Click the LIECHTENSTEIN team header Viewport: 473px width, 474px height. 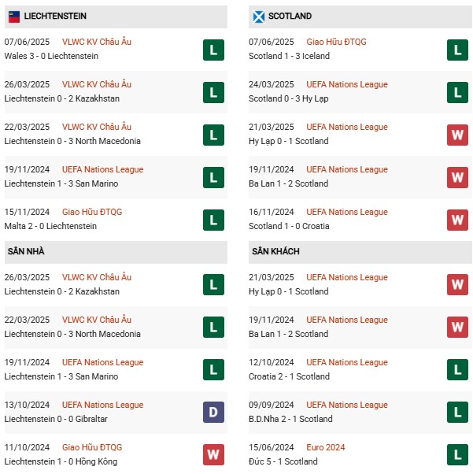[x=116, y=17]
